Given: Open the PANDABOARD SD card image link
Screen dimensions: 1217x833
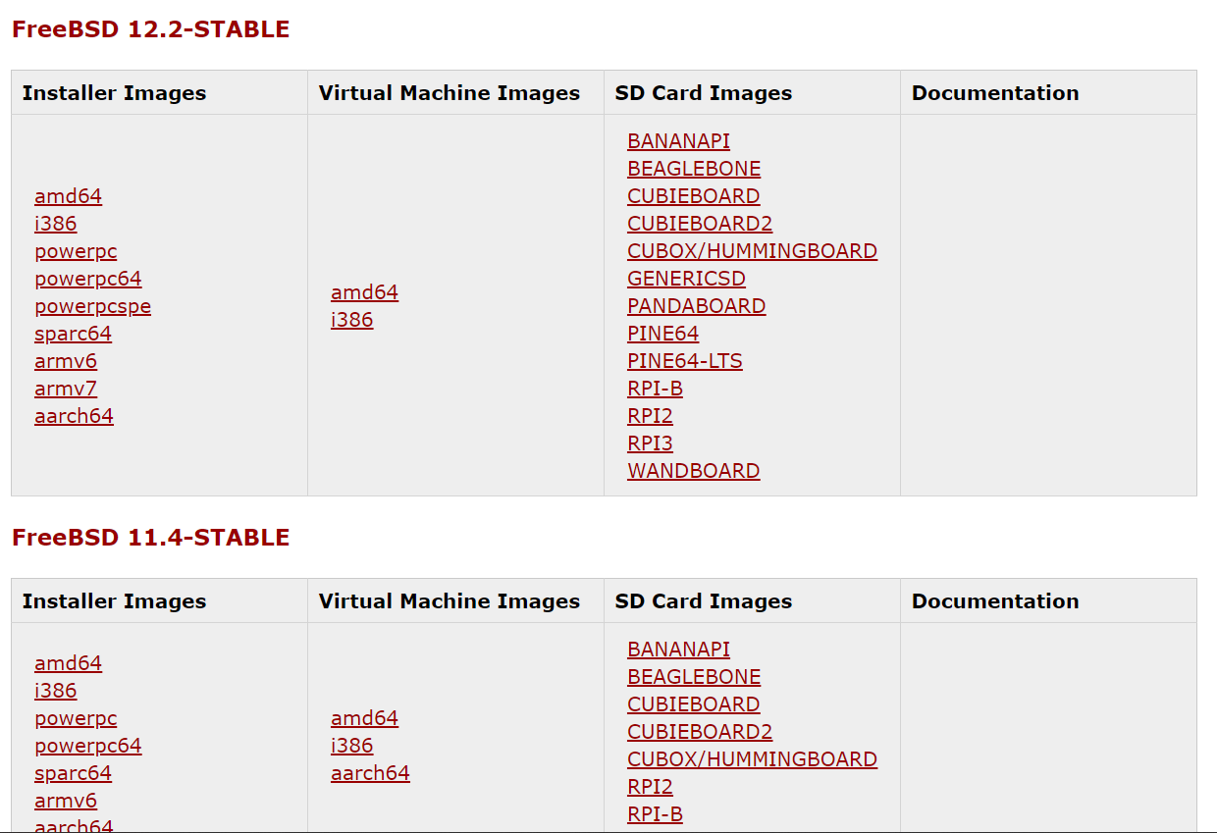Looking at the screenshot, I should pos(696,306).
